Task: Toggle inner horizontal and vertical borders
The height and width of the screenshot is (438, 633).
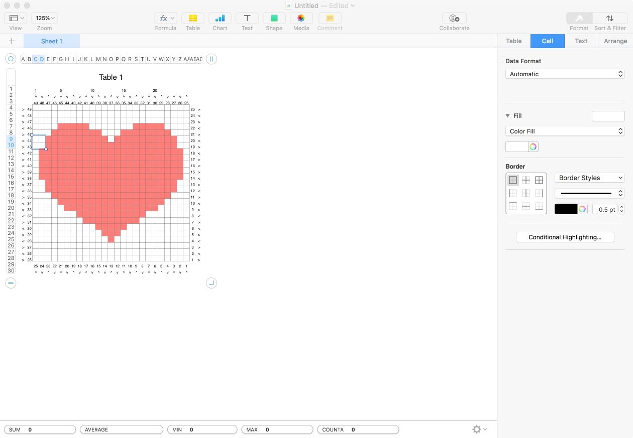Action: [526, 180]
